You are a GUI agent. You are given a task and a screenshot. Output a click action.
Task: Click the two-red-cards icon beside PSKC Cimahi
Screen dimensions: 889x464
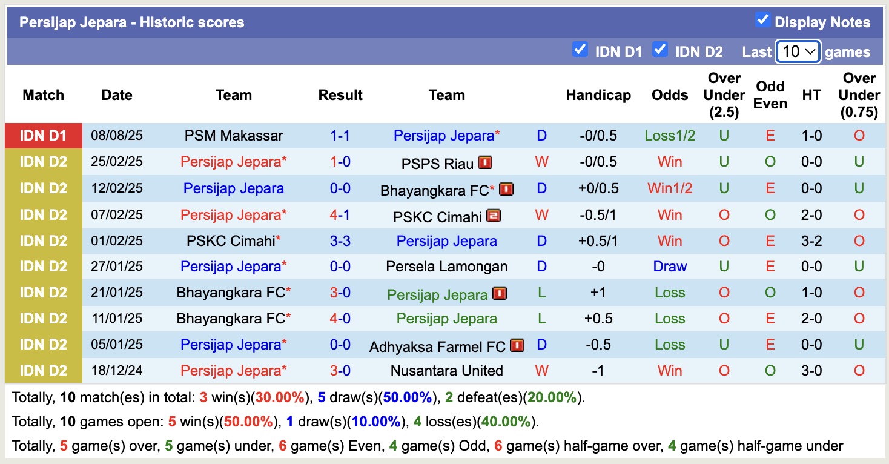[x=494, y=216]
